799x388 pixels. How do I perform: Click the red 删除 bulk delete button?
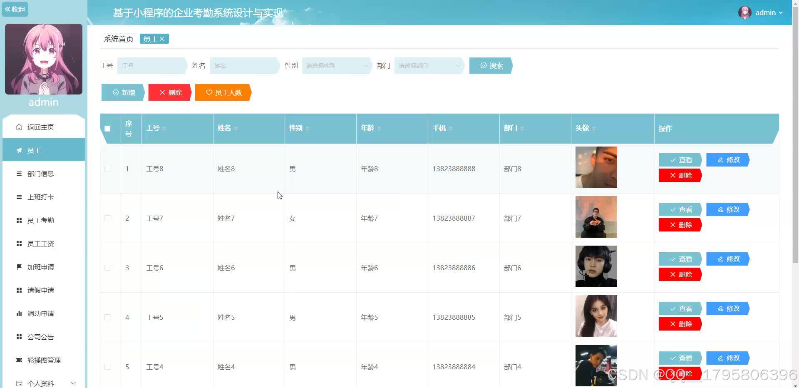(x=170, y=92)
